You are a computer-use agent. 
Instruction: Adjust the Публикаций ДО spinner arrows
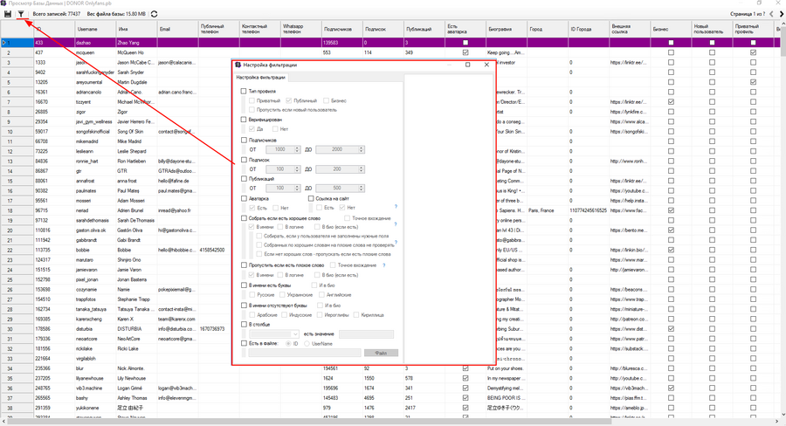(361, 189)
